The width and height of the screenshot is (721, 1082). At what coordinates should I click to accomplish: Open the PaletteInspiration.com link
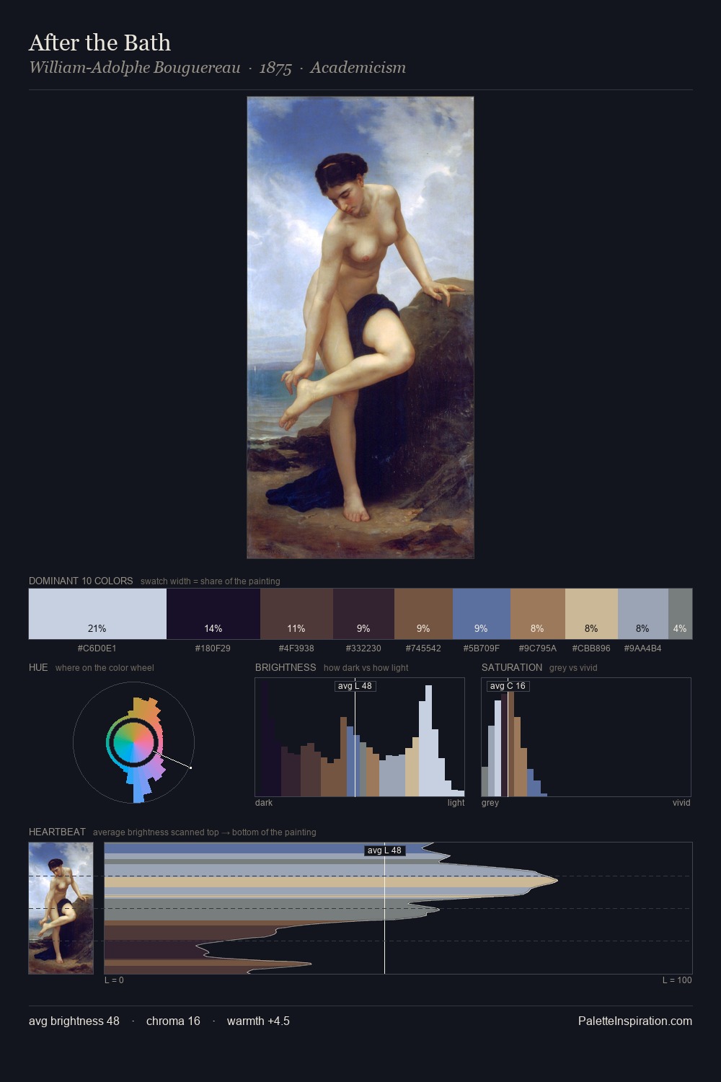click(x=635, y=1021)
